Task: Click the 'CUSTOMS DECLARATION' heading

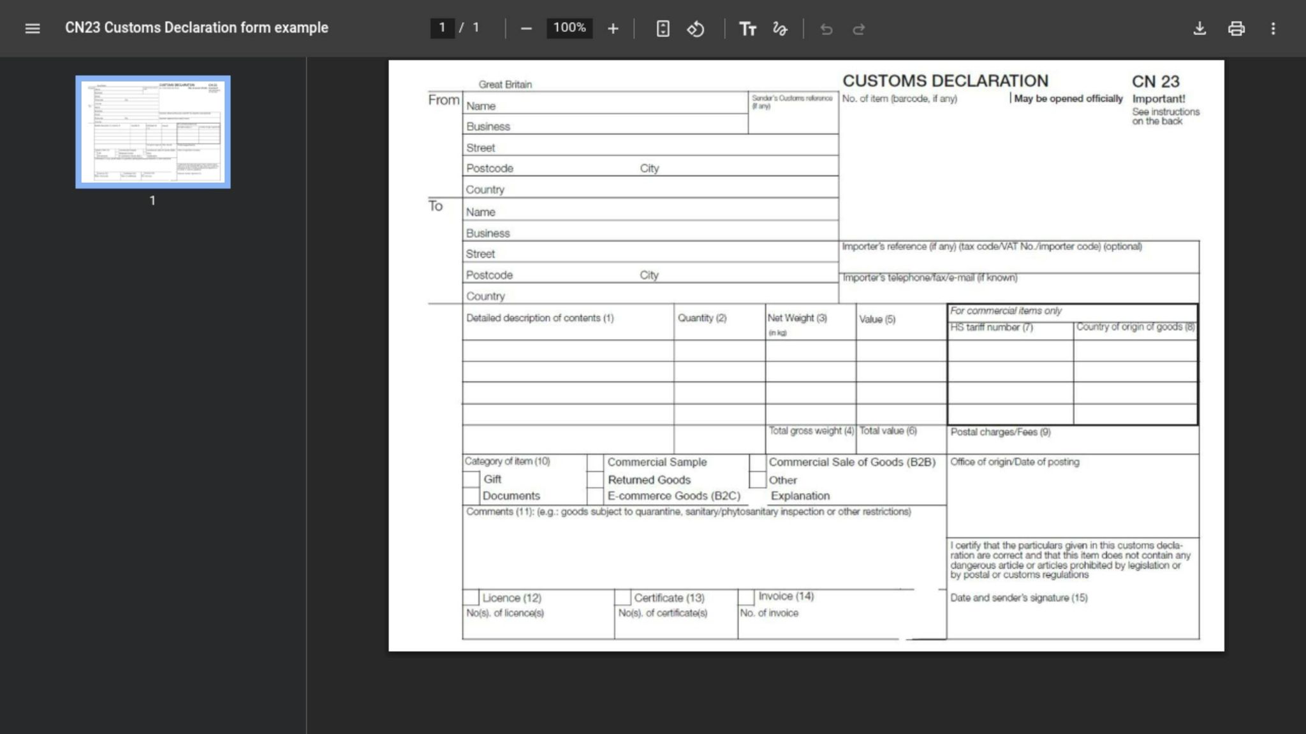Action: pos(945,81)
